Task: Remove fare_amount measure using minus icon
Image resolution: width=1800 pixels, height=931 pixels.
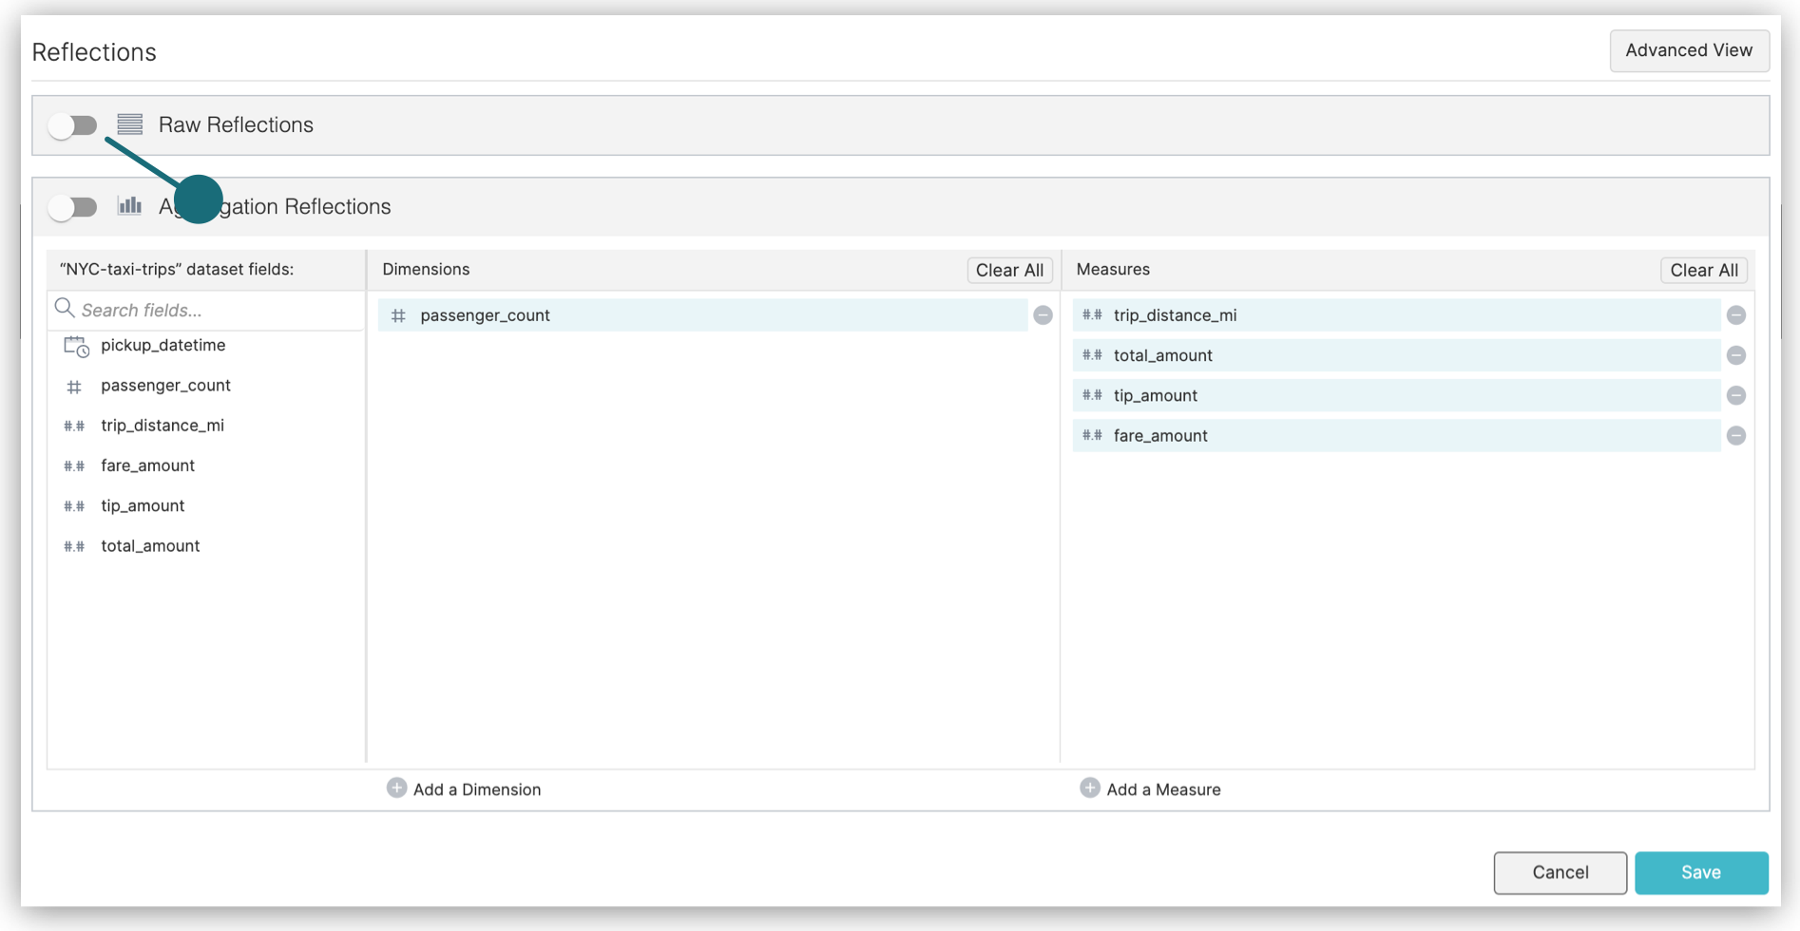Action: [1735, 436]
